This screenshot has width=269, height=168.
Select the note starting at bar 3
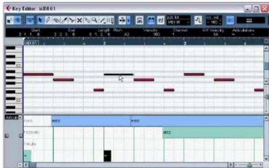(194, 74)
